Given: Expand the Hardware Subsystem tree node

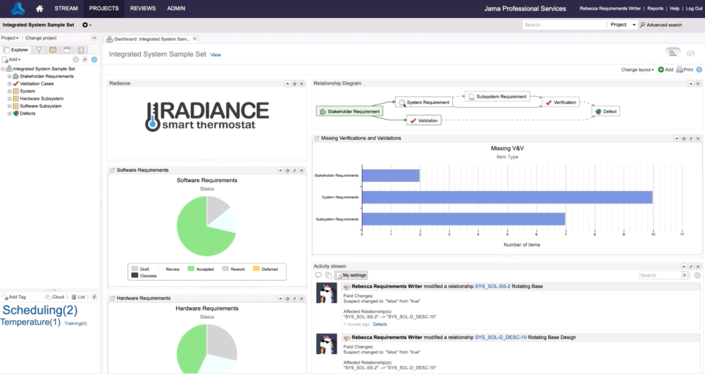Looking at the screenshot, I should [x=10, y=99].
